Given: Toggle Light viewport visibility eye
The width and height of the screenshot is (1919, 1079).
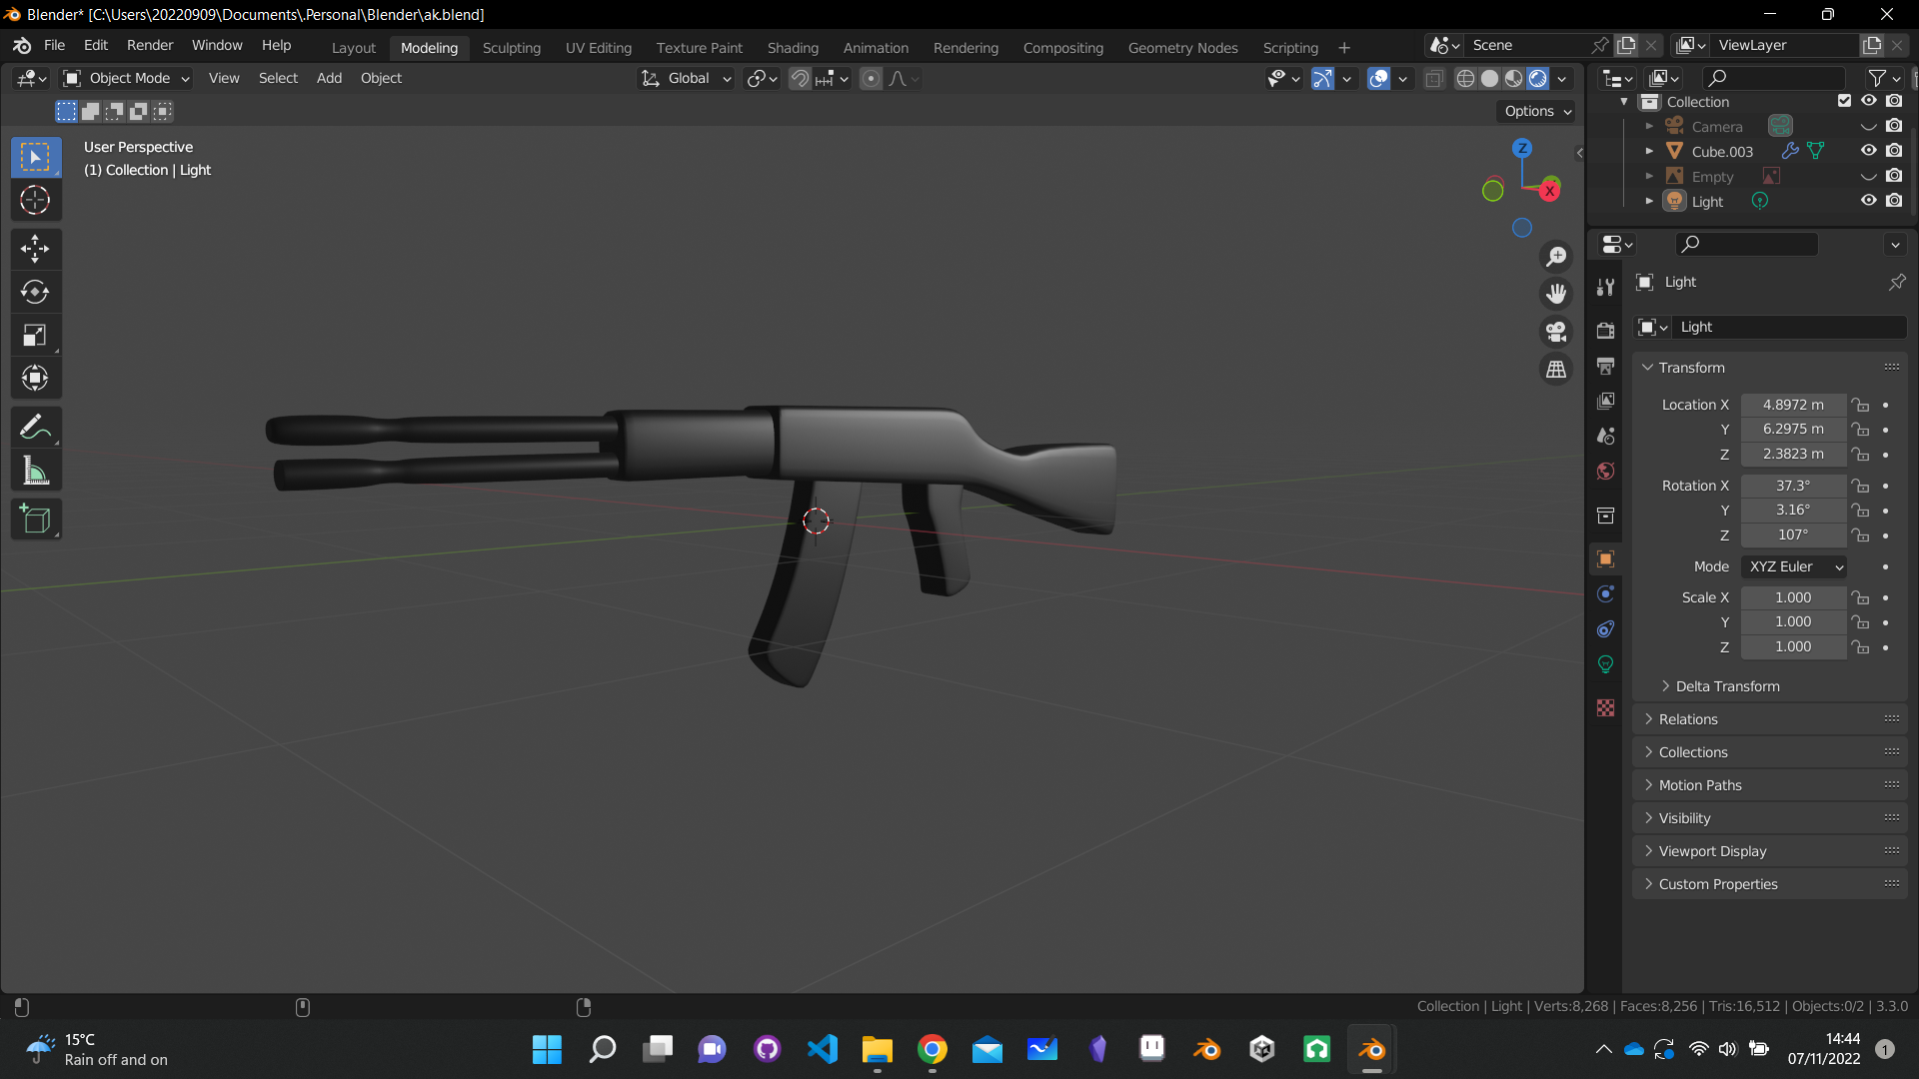Looking at the screenshot, I should [x=1868, y=201].
